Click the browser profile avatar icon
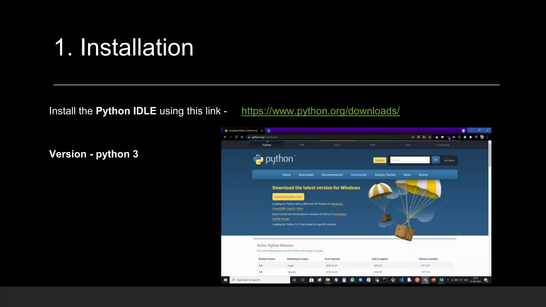546x307 pixels. tap(482, 137)
